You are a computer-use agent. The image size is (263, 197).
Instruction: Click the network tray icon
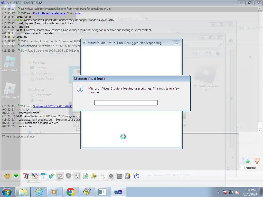231,192
